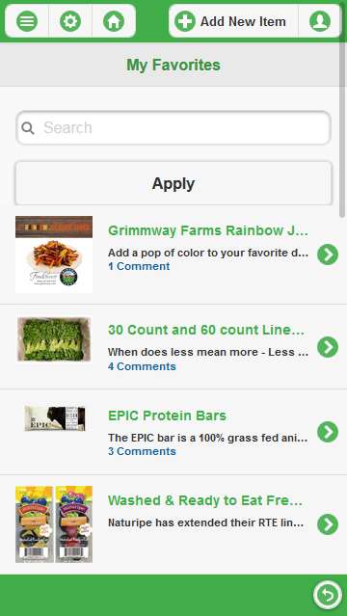Focus the Search input field
Screen dimensions: 347x616
(173, 127)
